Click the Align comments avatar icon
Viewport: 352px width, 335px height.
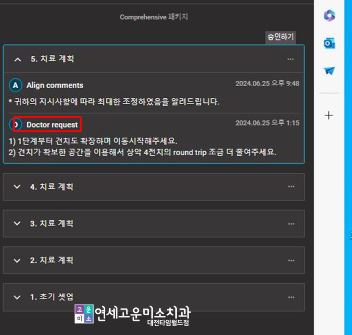[15, 85]
